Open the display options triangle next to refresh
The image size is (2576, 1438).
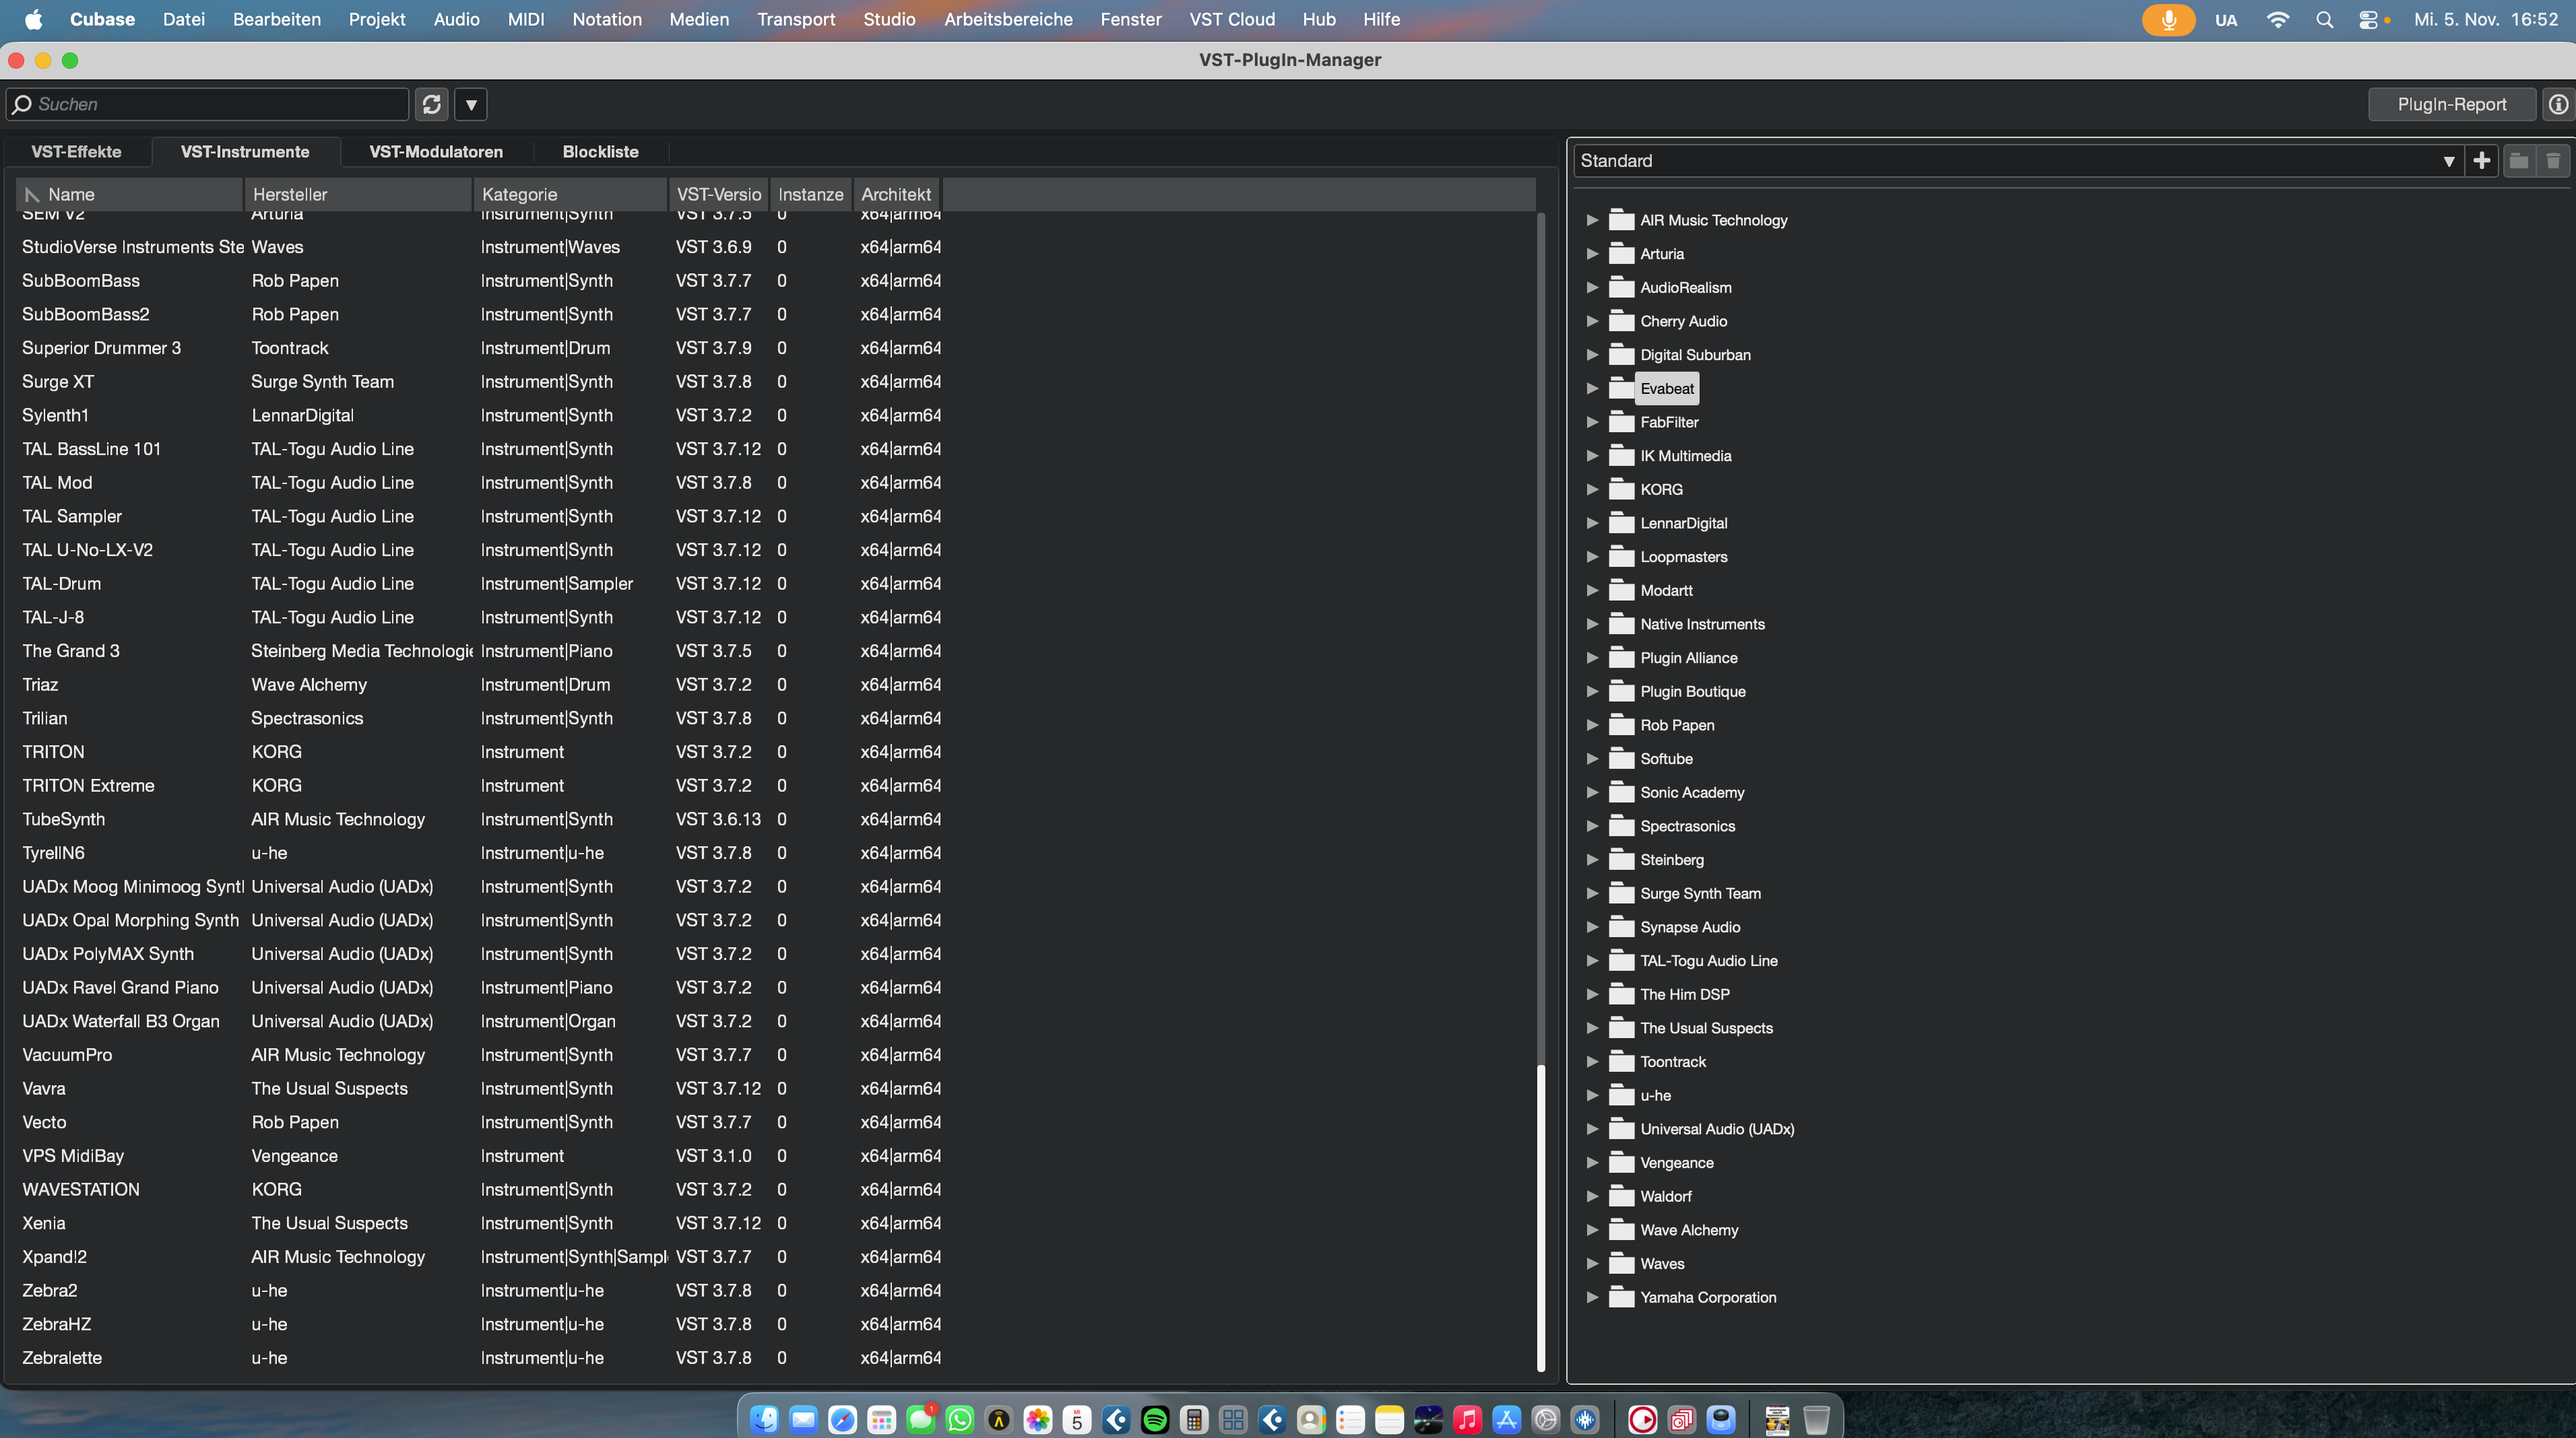tap(471, 104)
